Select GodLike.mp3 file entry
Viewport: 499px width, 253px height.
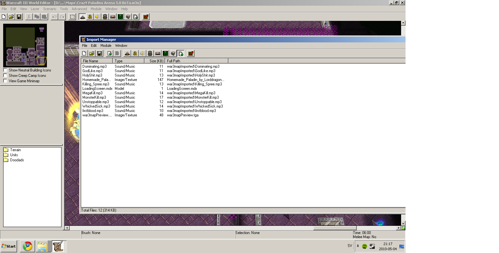(x=93, y=71)
